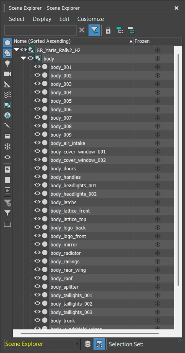Close the Scene Explorer window
Viewport: 185px width, 353px height.
click(177, 8)
